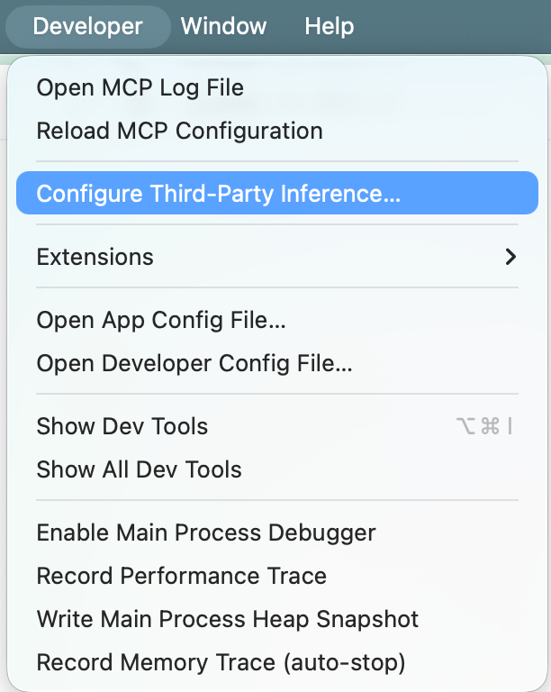Enable Main Process Debugger
This screenshot has width=551, height=692.
(x=205, y=533)
